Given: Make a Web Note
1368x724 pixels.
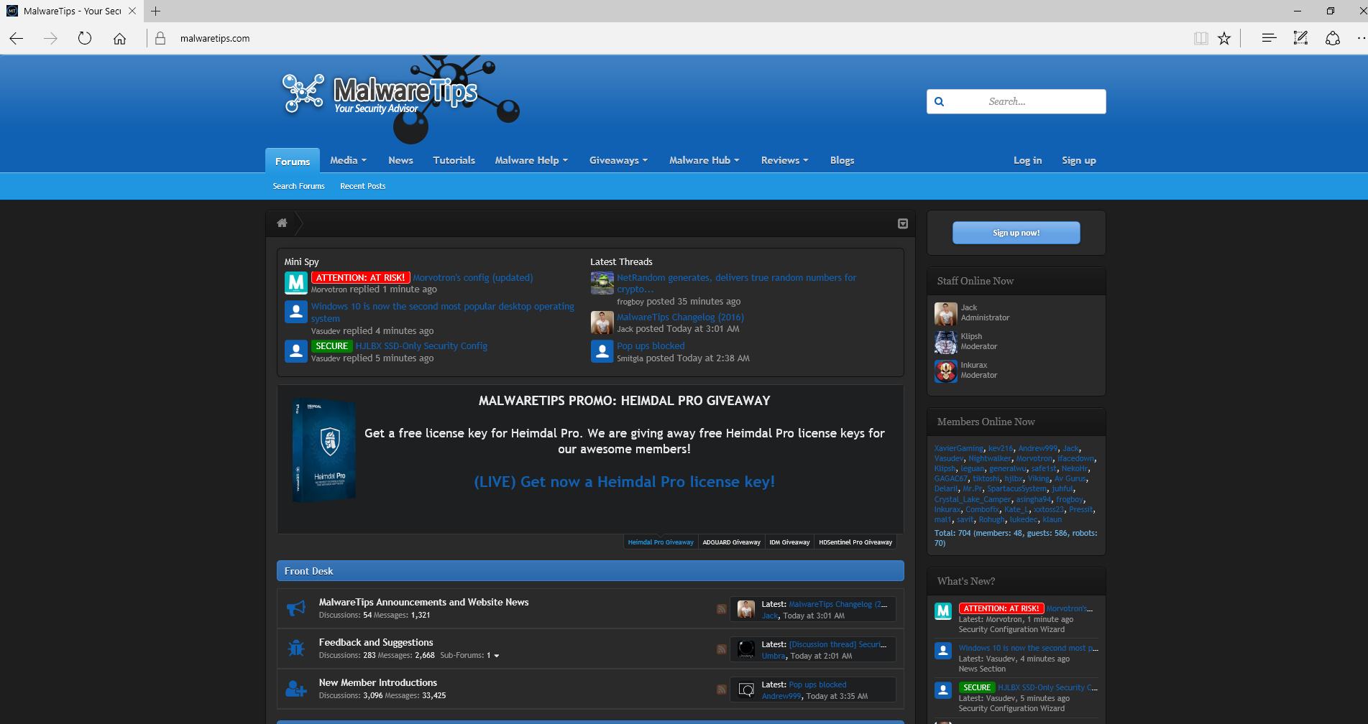Looking at the screenshot, I should tap(1300, 38).
